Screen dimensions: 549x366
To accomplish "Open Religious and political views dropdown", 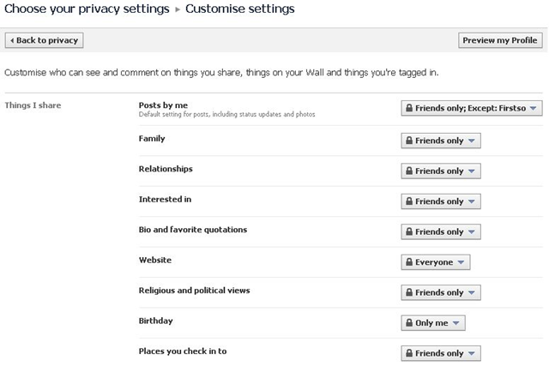I will tap(441, 292).
